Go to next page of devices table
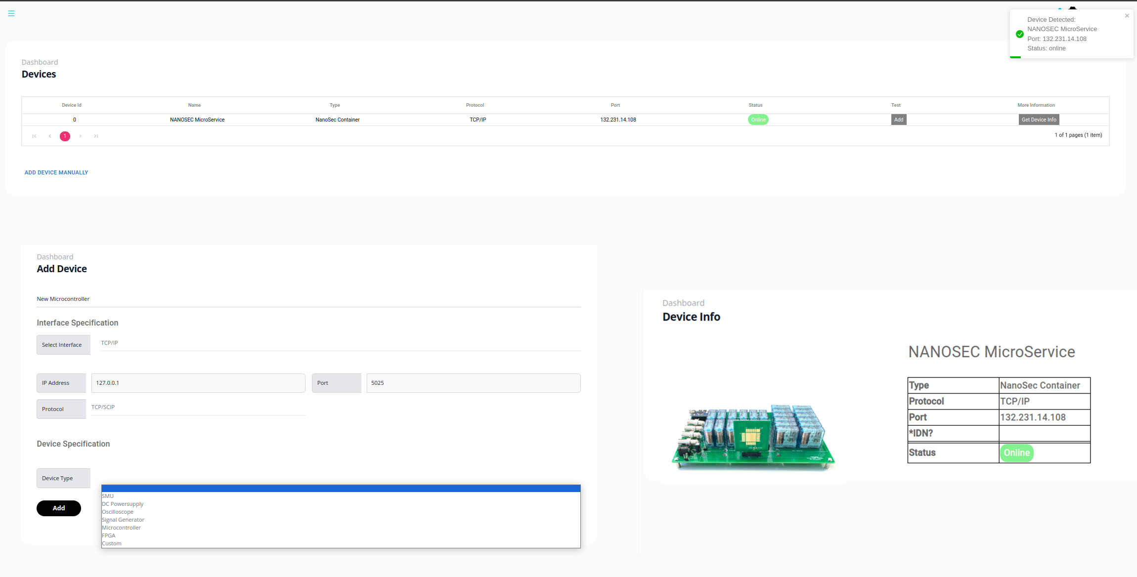Screen dimensions: 1137x577 81,136
